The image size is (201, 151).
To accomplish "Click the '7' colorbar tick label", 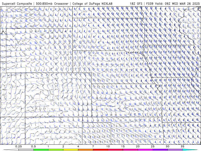I will (93, 146).
